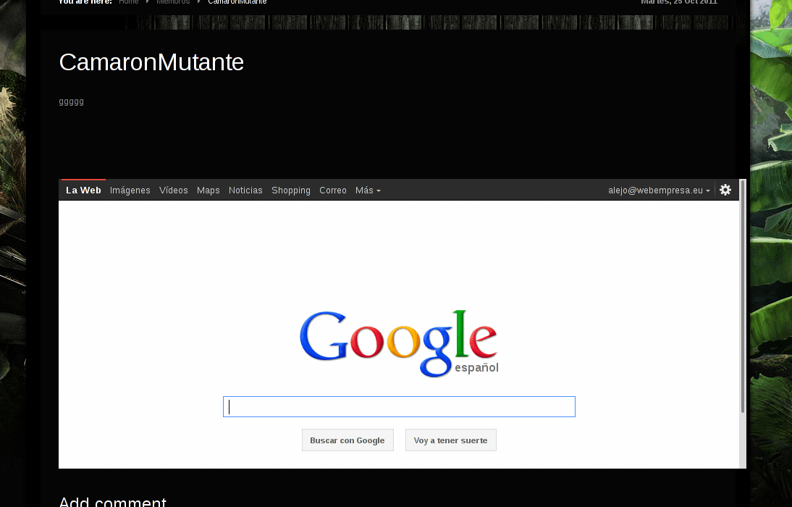Click the Voy a tener suerte button

click(x=450, y=440)
